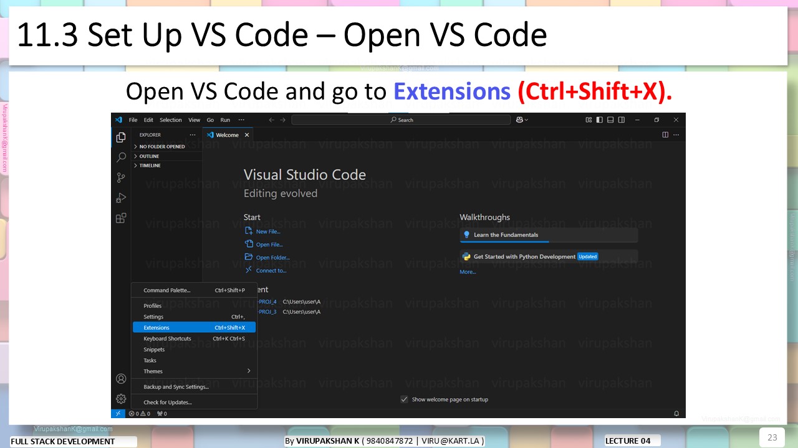The width and height of the screenshot is (798, 448).
Task: Select the Welcome tab
Action: coord(228,134)
